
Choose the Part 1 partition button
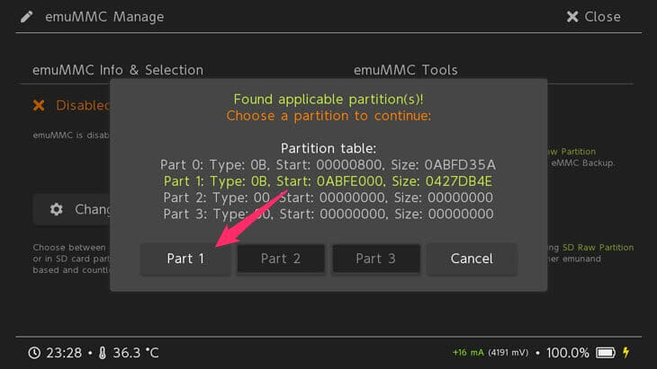(185, 259)
